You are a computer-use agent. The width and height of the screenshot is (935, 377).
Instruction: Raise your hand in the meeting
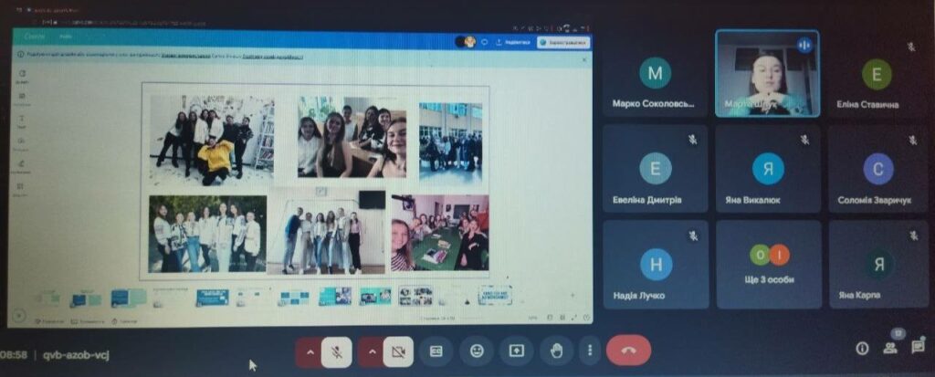point(556,351)
